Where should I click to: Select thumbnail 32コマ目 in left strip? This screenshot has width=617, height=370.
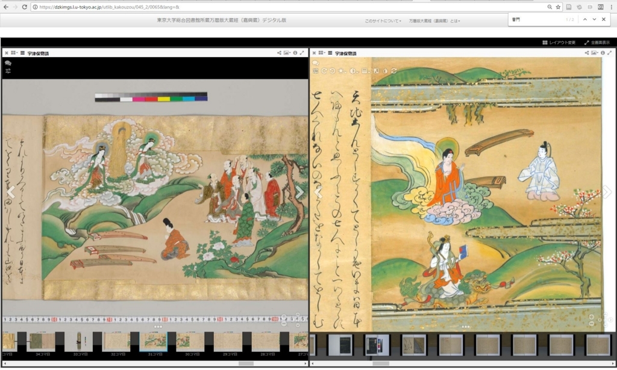(117, 342)
